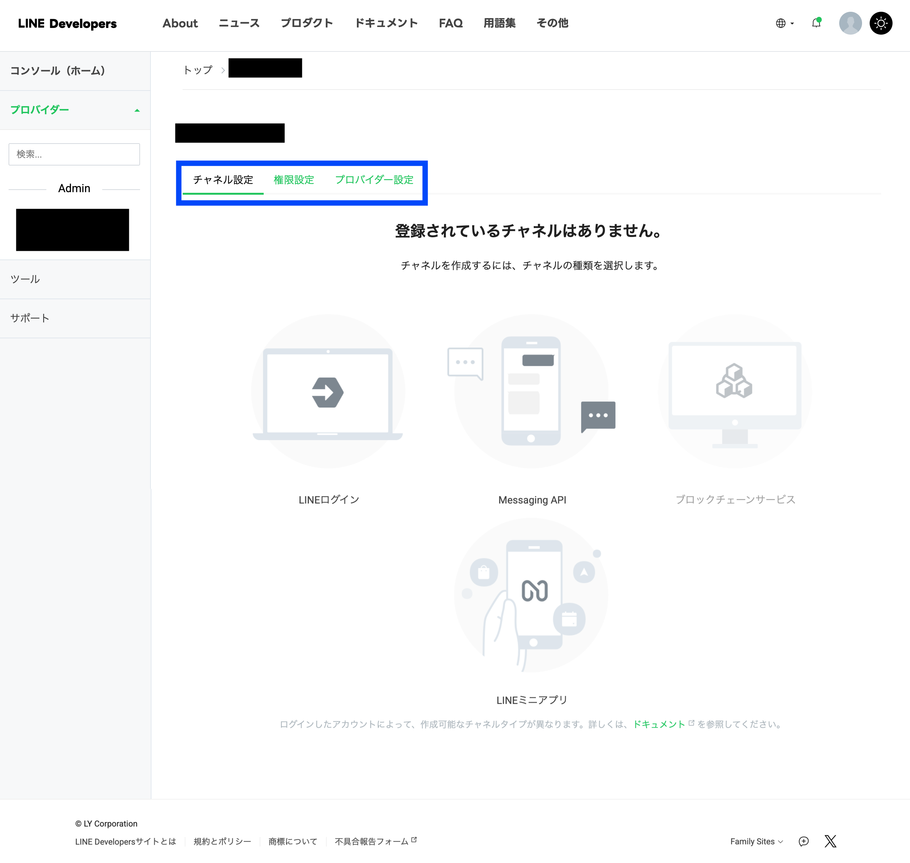This screenshot has width=910, height=863.
Task: Switch to the 権限設定 tab
Action: point(294,180)
